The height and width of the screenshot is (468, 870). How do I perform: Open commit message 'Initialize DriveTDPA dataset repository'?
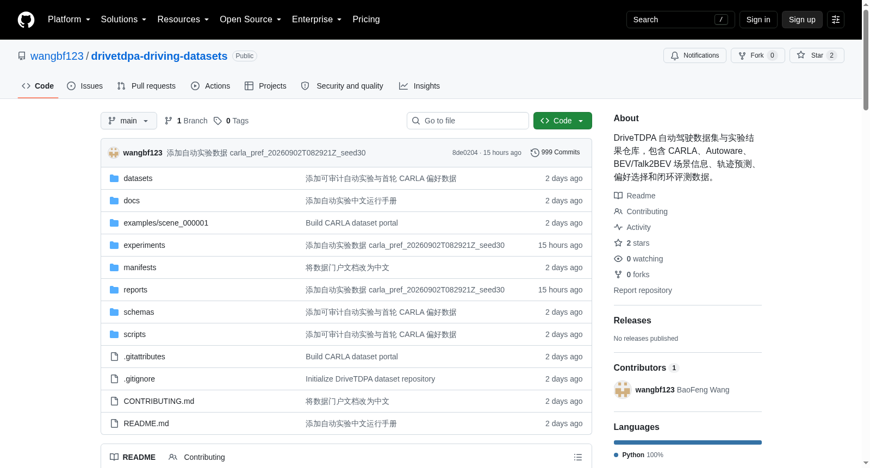coord(370,379)
